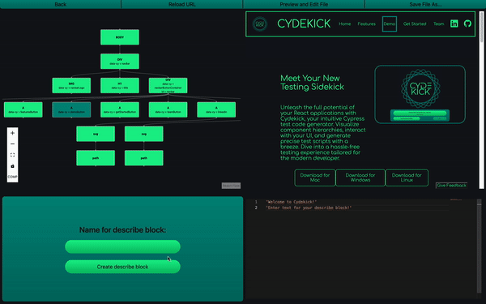
Task: Select the BODY node in the tree
Action: 120,37
